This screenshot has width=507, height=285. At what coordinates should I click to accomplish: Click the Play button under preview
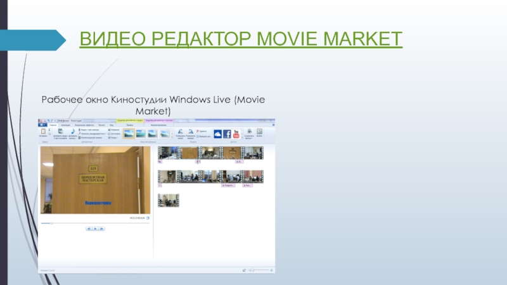pos(95,229)
